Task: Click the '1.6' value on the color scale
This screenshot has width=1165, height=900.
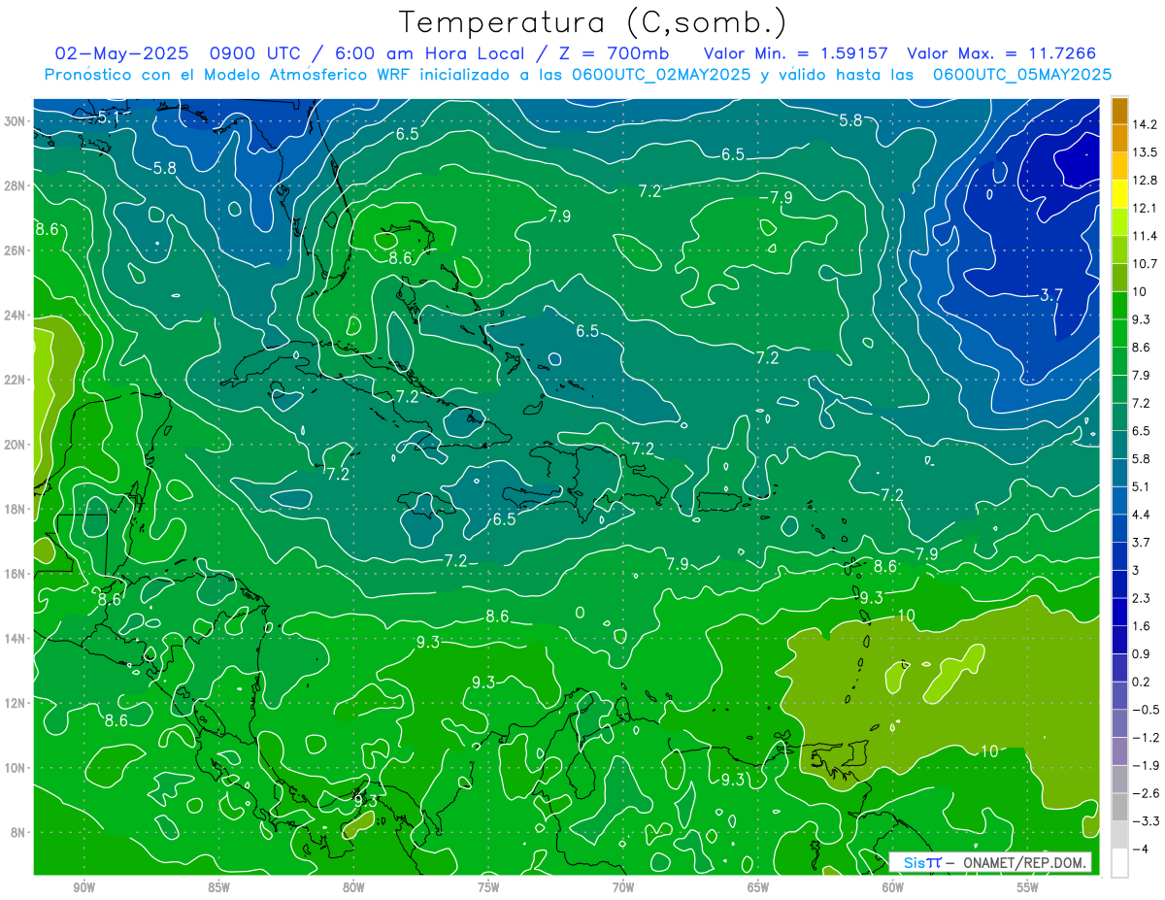Action: (x=1141, y=625)
